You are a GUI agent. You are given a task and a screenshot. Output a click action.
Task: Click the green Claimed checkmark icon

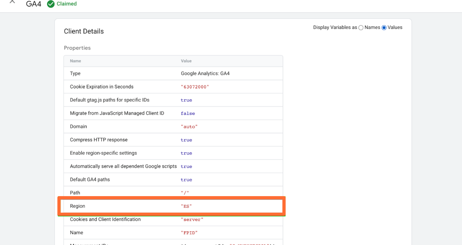pyautogui.click(x=51, y=4)
